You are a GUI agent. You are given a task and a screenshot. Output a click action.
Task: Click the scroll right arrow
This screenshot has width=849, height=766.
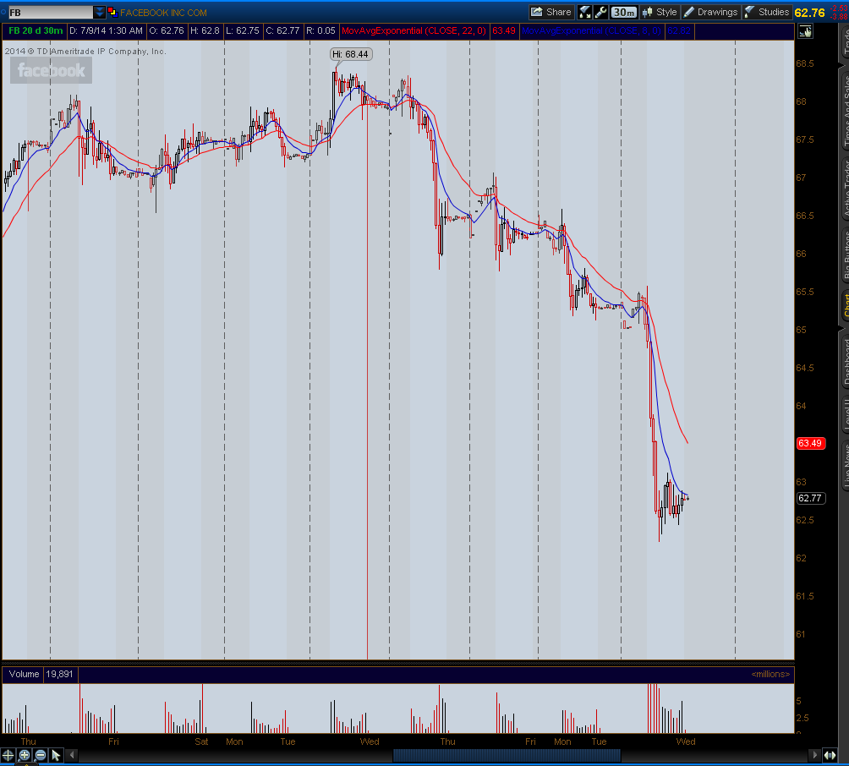pyautogui.click(x=814, y=755)
